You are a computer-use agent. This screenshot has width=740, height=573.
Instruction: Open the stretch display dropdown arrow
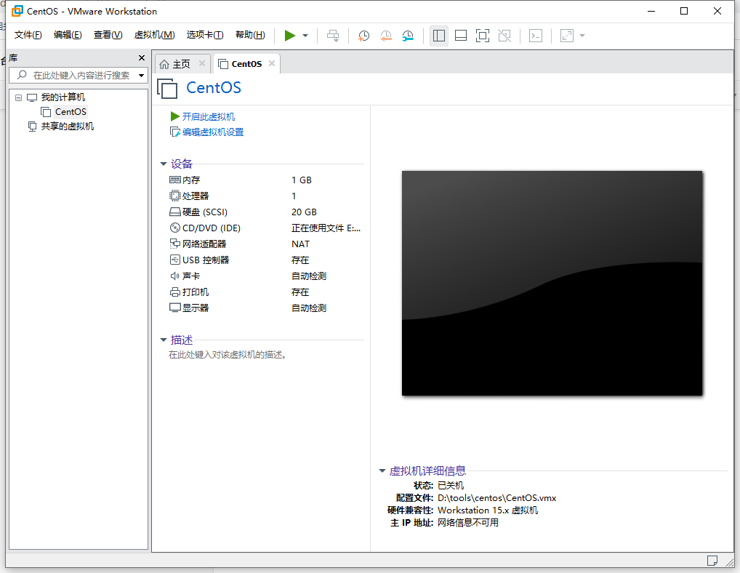[582, 36]
